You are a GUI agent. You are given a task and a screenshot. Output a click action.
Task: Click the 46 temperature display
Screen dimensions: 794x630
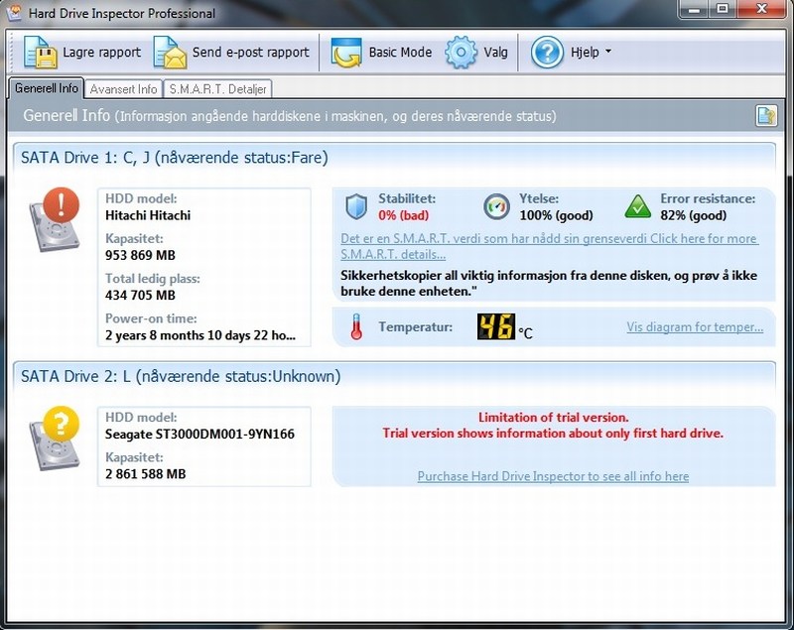[496, 326]
